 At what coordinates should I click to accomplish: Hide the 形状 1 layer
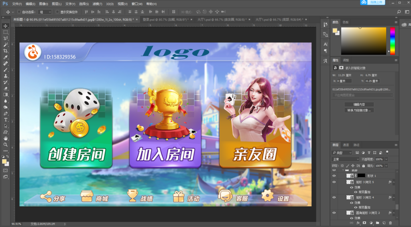point(334,176)
